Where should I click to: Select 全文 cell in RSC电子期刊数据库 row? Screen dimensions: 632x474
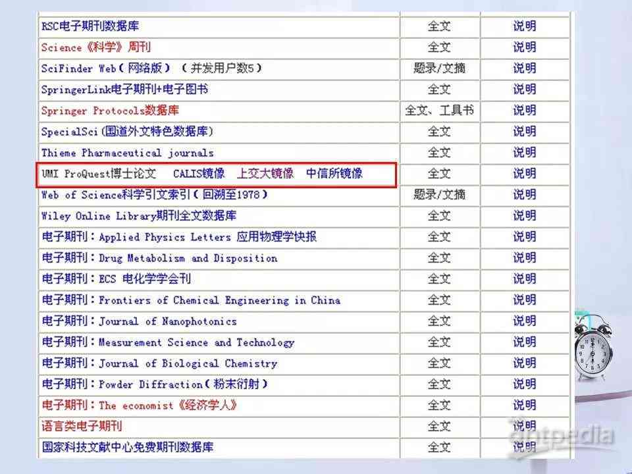439,26
